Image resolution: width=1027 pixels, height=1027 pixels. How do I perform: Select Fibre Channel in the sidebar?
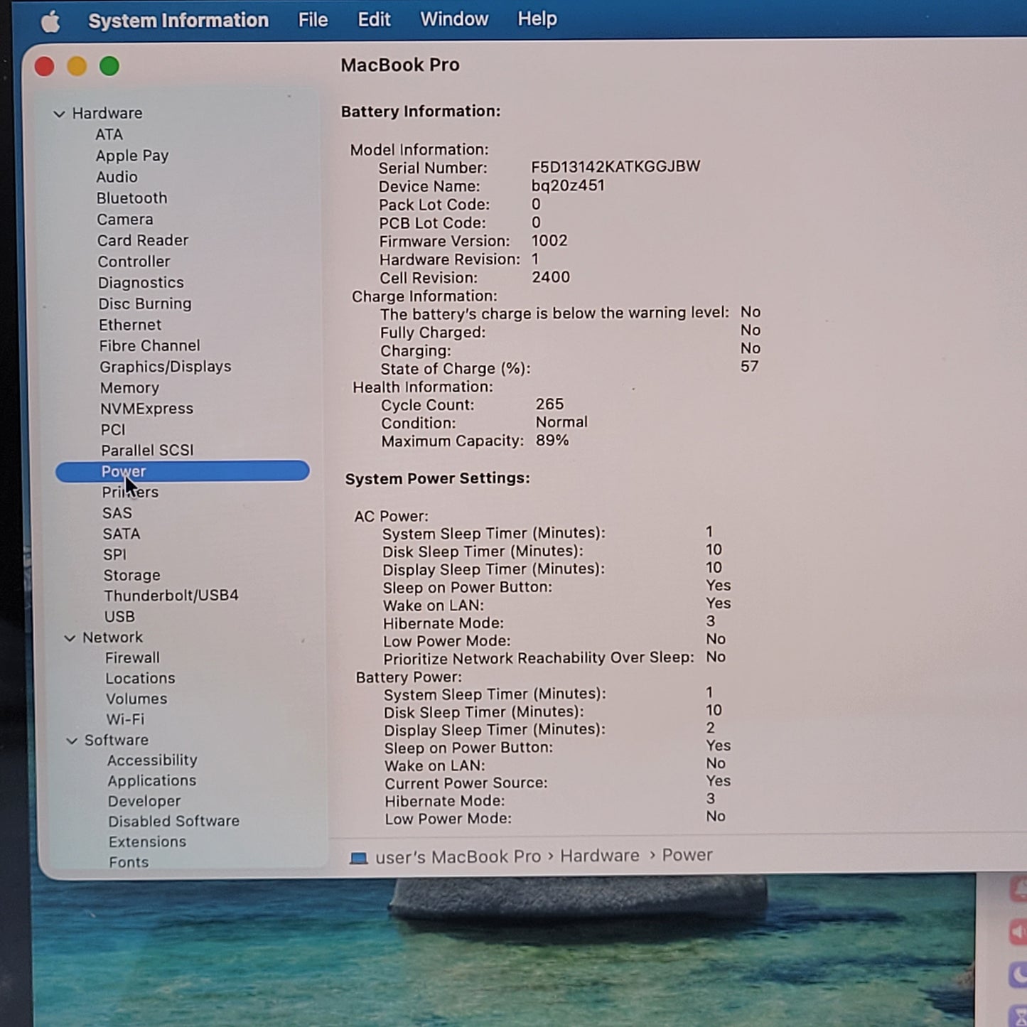(x=150, y=346)
